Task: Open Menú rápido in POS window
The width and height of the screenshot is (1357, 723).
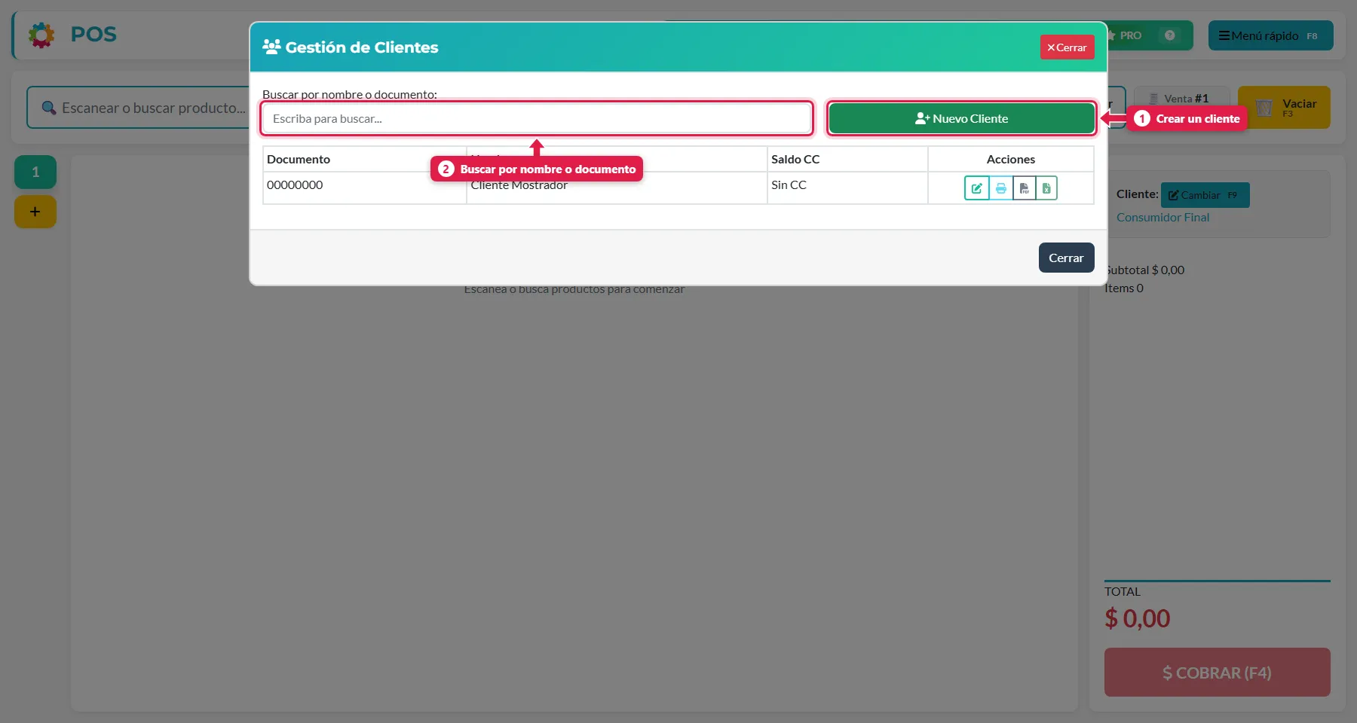Action: [x=1270, y=35]
